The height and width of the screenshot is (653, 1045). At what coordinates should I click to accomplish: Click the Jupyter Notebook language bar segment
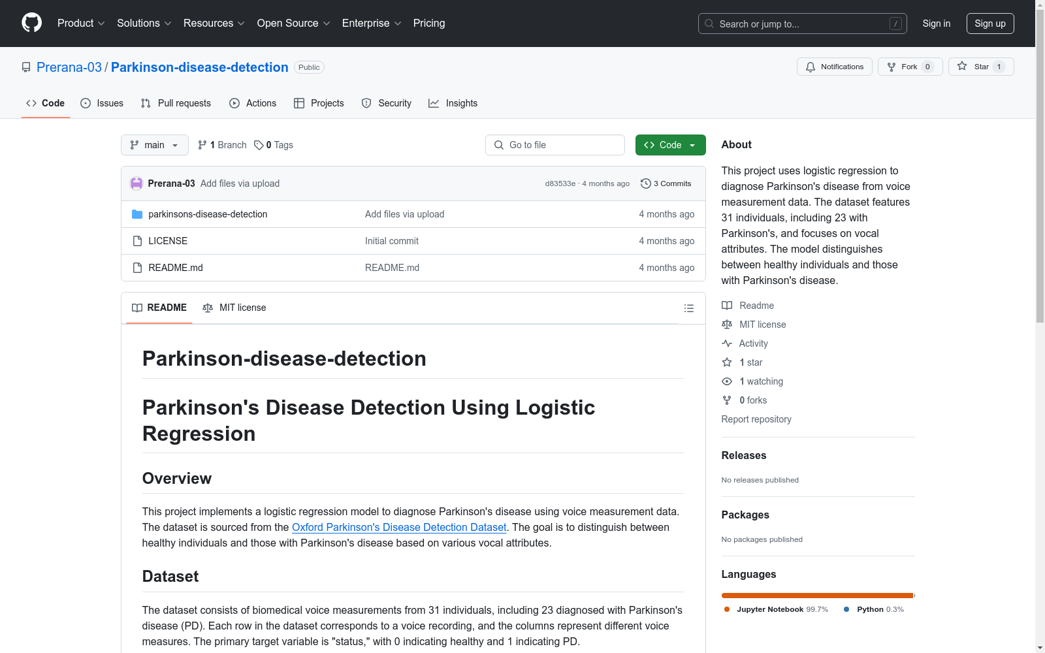pos(817,596)
